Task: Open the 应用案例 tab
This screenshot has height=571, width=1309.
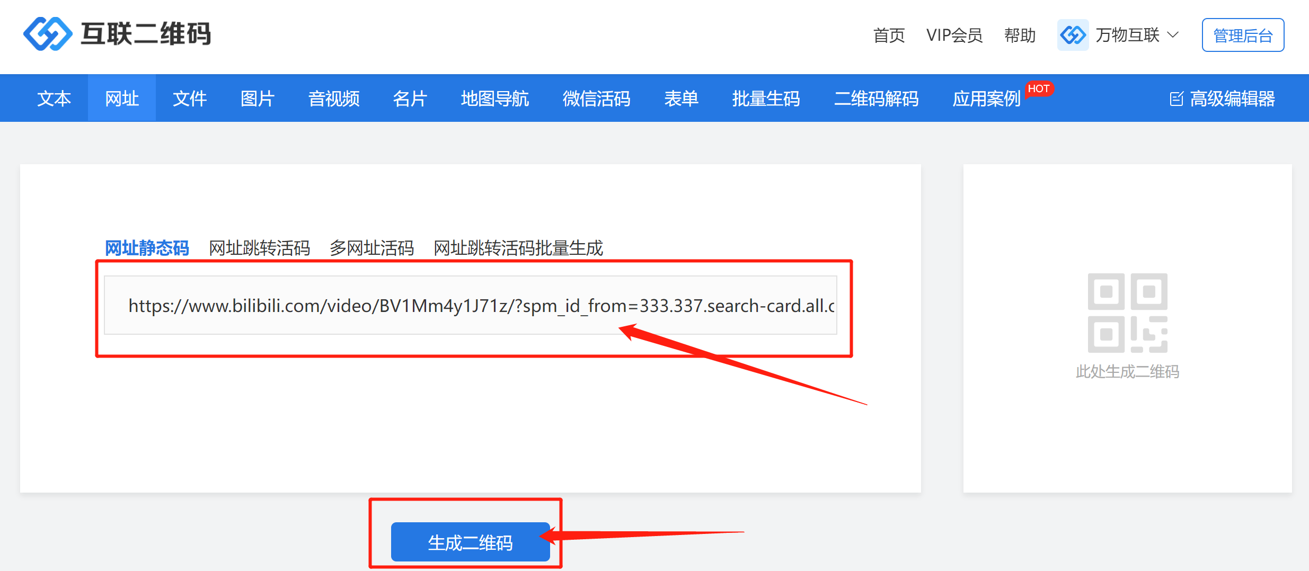Action: 987,99
